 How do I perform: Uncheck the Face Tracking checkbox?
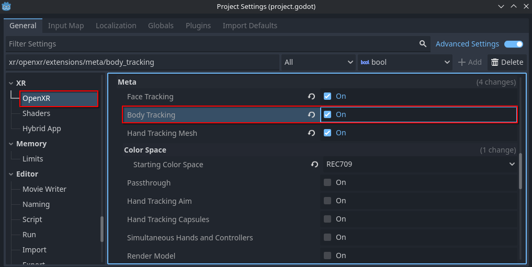(x=327, y=96)
